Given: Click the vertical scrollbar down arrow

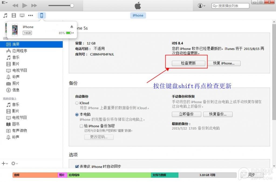Looking at the screenshot, I should click(274, 166).
